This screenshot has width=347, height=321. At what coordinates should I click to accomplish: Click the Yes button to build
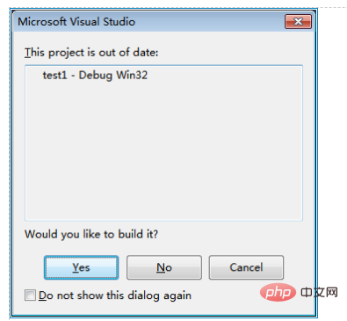click(x=81, y=267)
